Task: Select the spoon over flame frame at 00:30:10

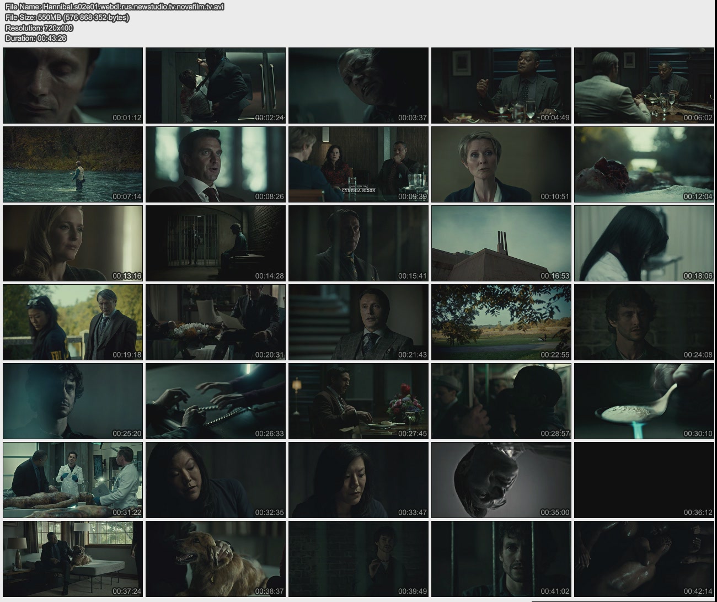Action: [x=644, y=401]
